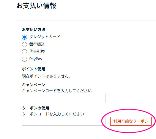
Task: Click the お支払い方法 section heading
Action: coord(34,30)
